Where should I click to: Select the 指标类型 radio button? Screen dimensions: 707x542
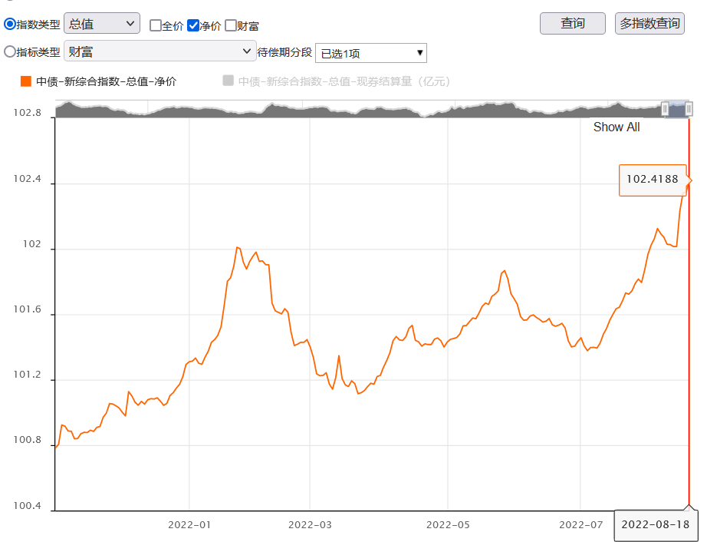tap(9, 51)
